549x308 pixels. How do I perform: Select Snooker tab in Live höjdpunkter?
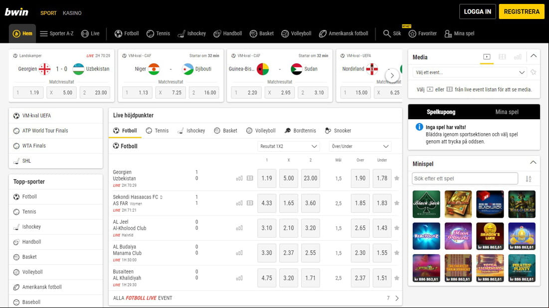(338, 131)
